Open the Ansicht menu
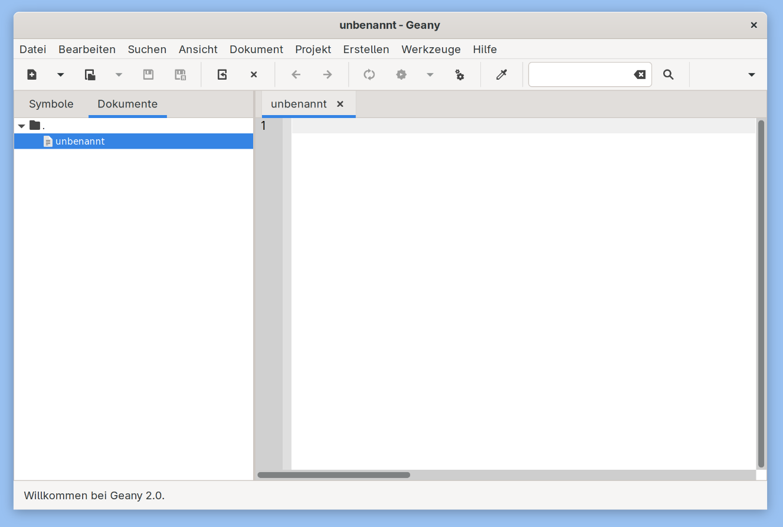Viewport: 783px width, 527px height. (x=198, y=50)
